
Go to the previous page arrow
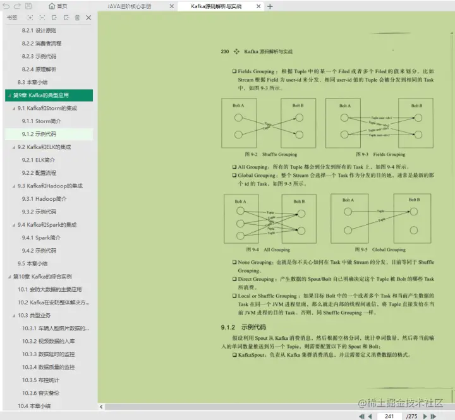(x=370, y=416)
